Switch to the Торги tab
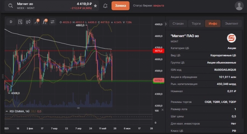This screenshot has height=134, width=247. 196,24
